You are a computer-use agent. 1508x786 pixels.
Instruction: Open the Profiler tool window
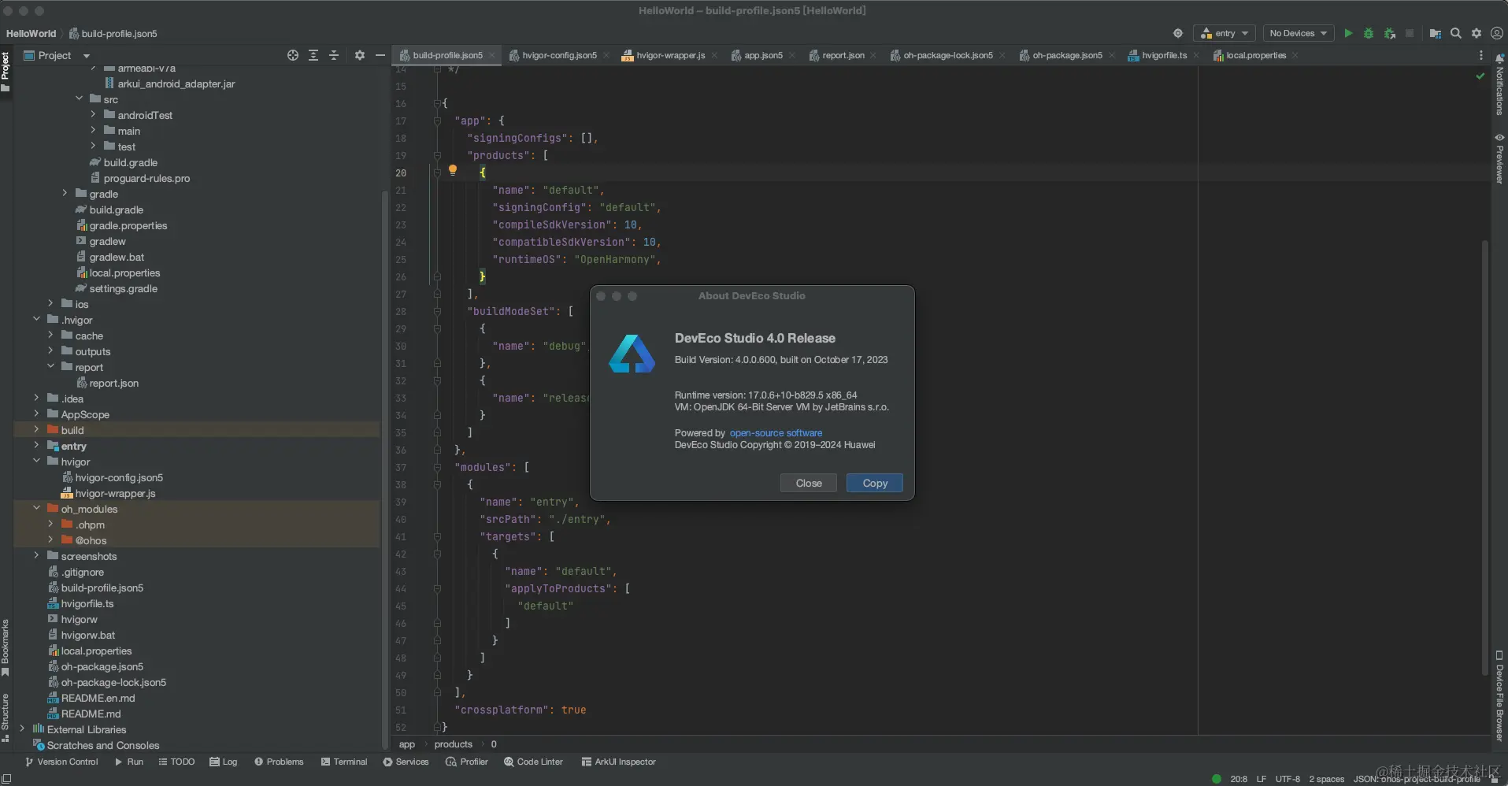[x=467, y=762]
